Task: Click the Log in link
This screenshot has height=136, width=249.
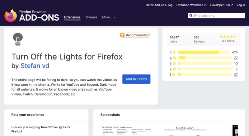Action: [241, 5]
